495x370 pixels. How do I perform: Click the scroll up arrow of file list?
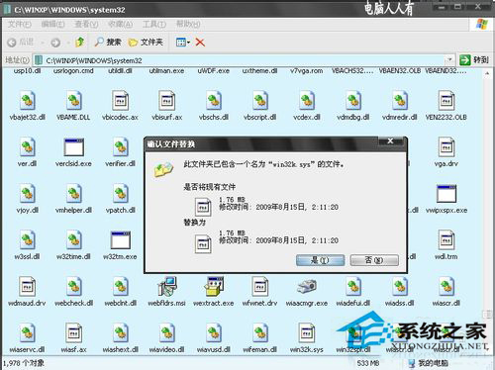tap(487, 73)
